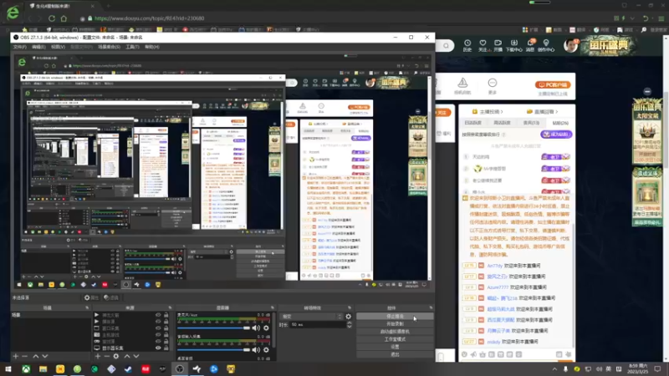The image size is (669, 376).
Task: Toggle the lock of 窗口采集 source
Action: click(166, 328)
